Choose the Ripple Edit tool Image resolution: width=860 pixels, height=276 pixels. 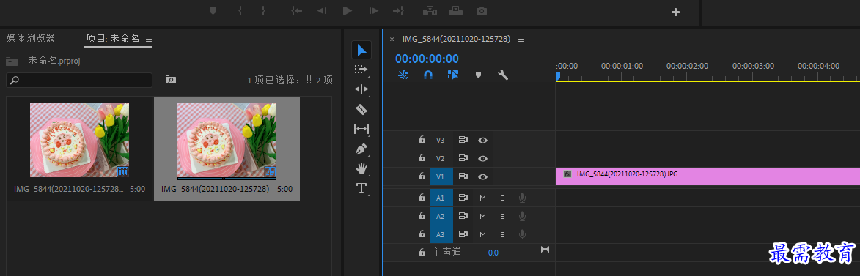tap(361, 89)
